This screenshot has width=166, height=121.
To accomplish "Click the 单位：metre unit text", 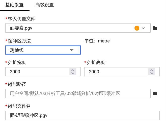I will [x=97, y=41].
